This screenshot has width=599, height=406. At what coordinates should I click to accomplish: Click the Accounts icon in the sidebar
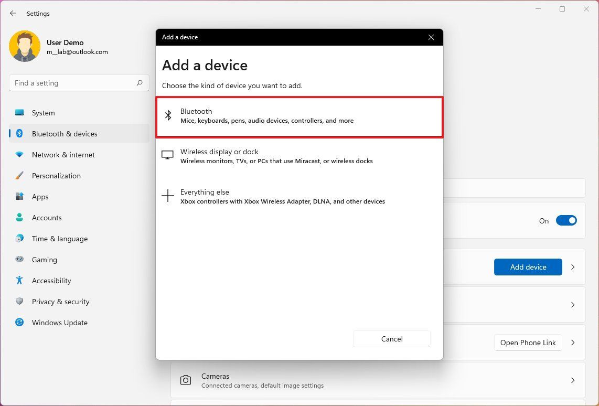19,218
